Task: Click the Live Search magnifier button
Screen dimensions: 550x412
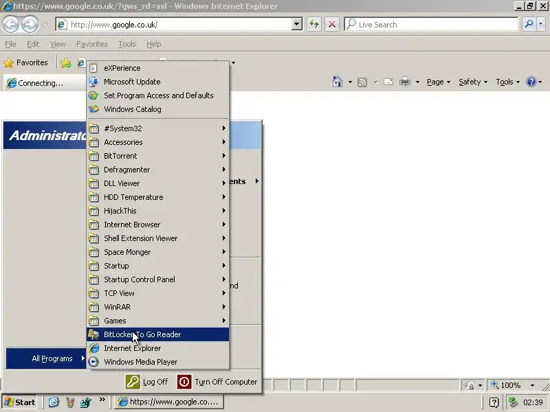Action: 528,24
